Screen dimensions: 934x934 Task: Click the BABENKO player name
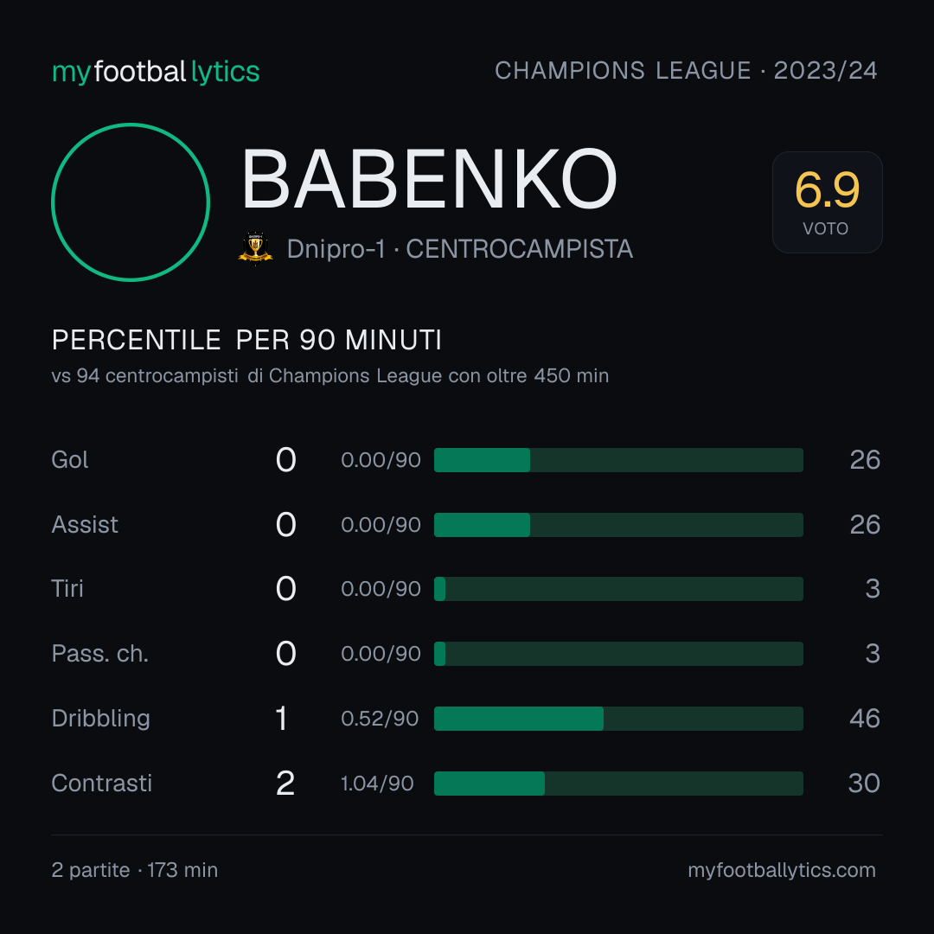(x=429, y=179)
